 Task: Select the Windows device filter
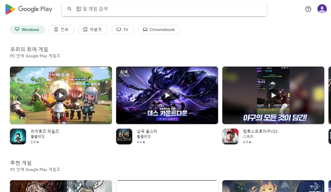tap(27, 30)
